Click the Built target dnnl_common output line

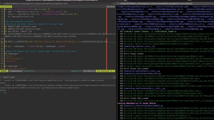point(133,98)
